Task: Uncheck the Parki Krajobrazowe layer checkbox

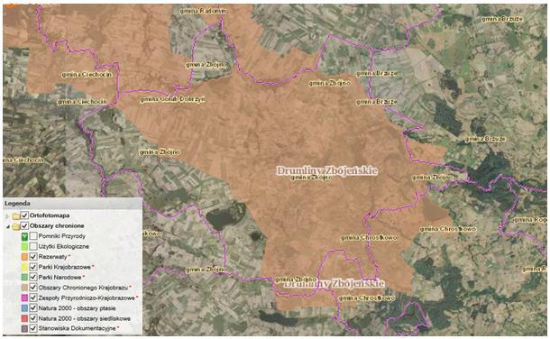Action: 33,267
